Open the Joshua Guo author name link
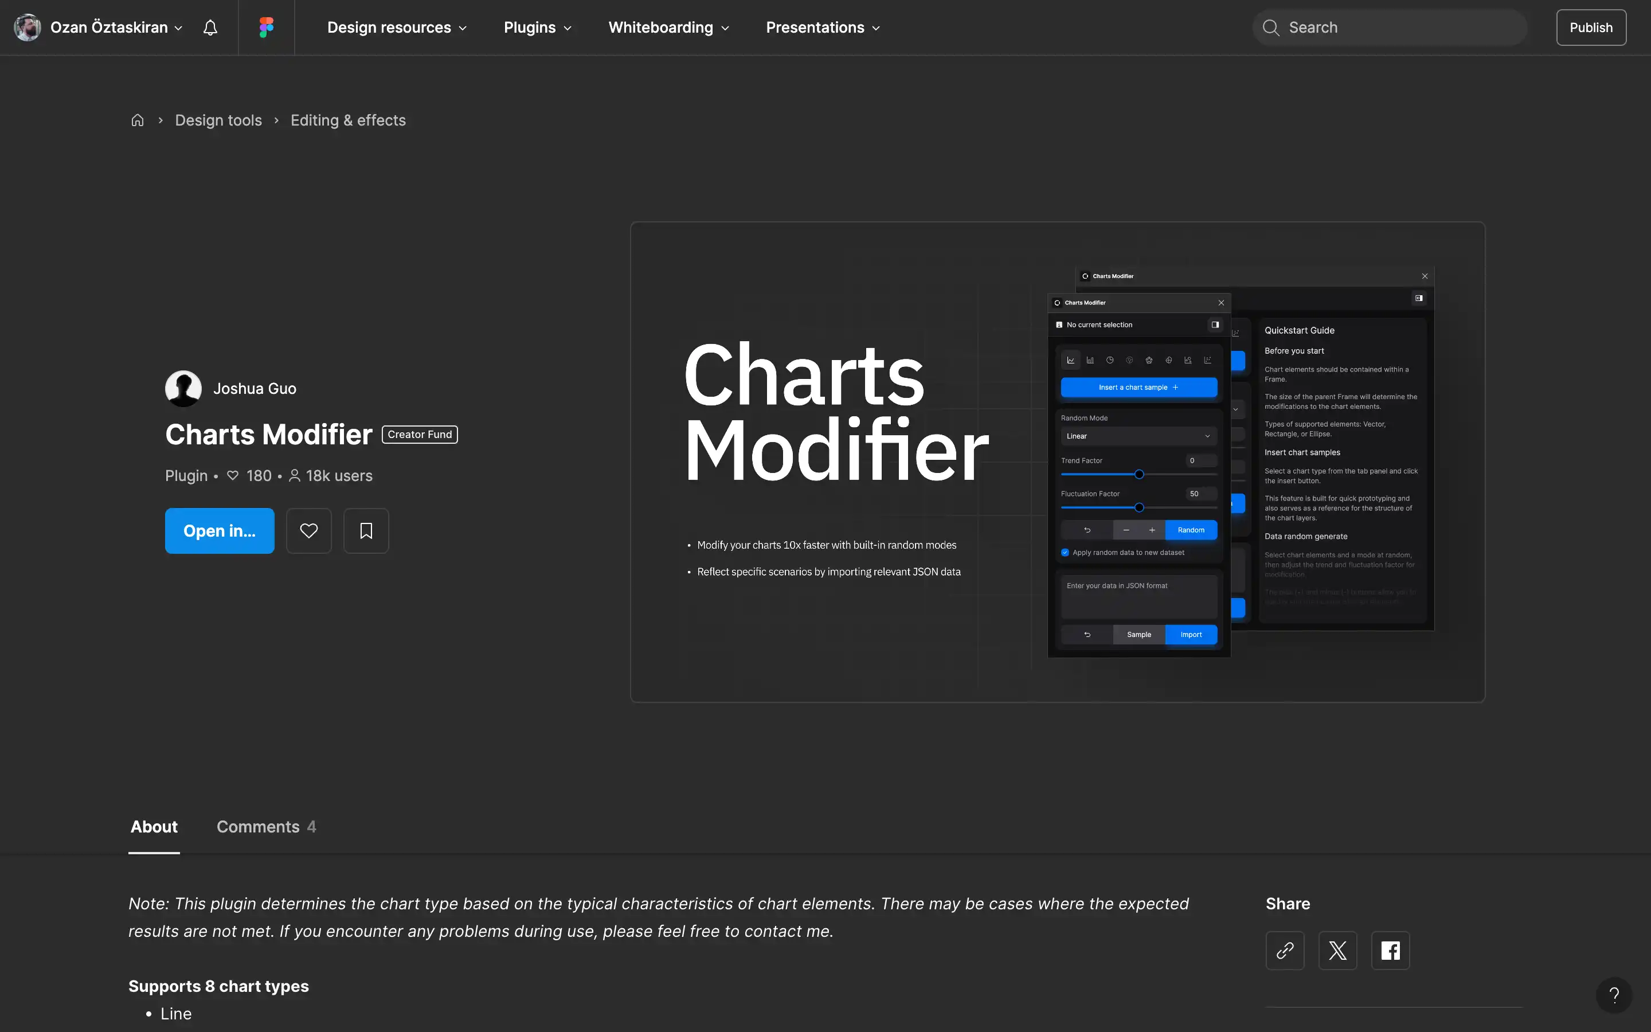Viewport: 1651px width, 1032px height. (x=255, y=388)
